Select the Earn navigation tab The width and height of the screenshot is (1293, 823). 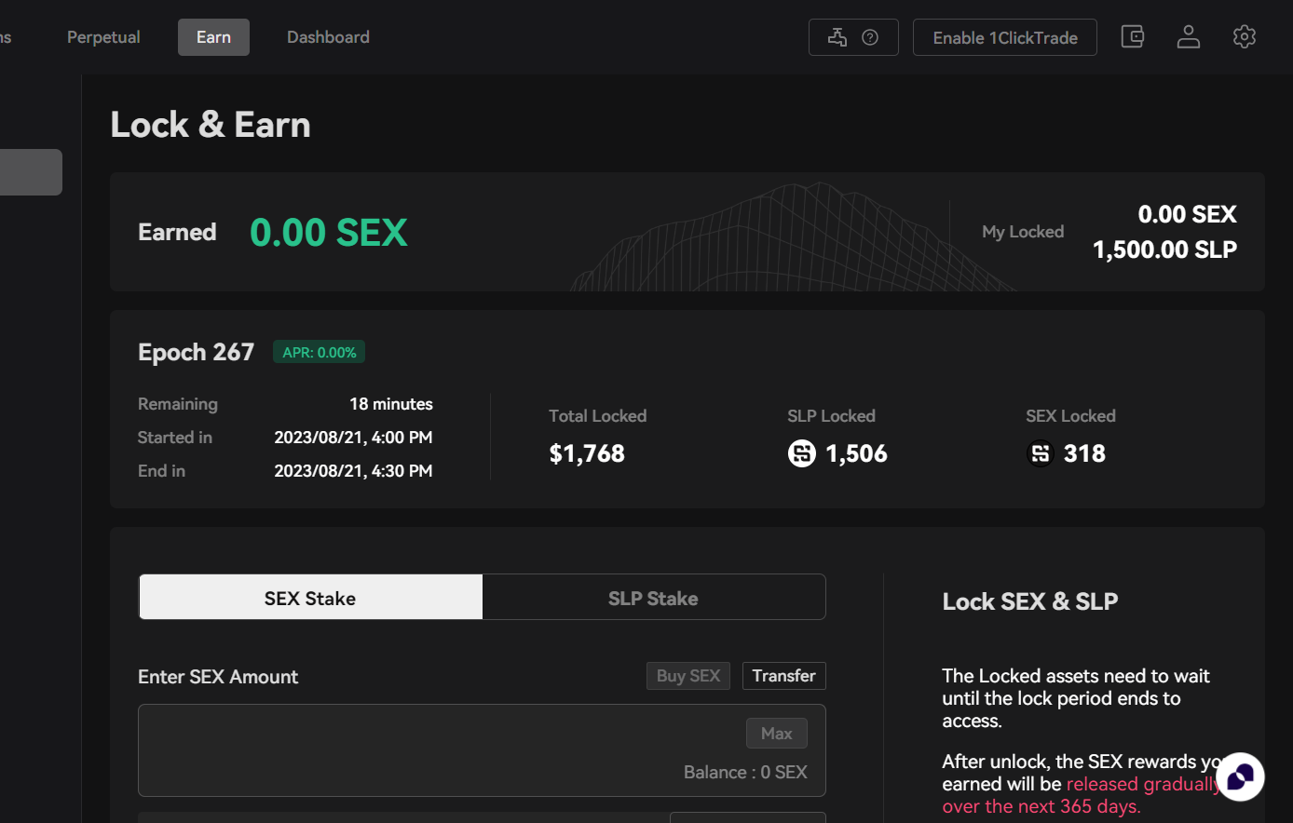click(x=213, y=37)
